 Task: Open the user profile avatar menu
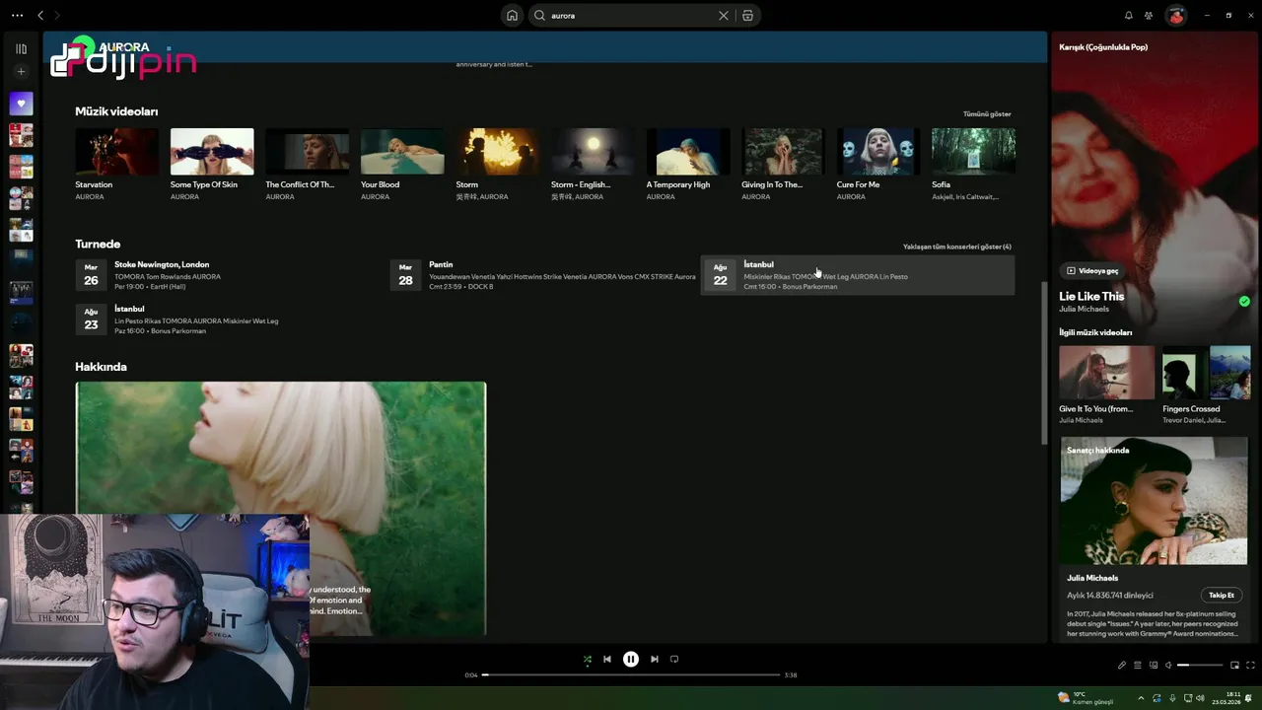pyautogui.click(x=1175, y=16)
